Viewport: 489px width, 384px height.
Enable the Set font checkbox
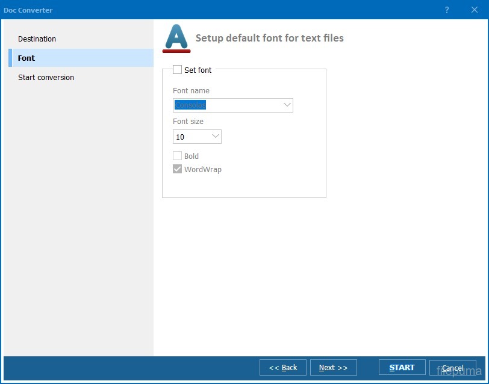click(x=178, y=70)
